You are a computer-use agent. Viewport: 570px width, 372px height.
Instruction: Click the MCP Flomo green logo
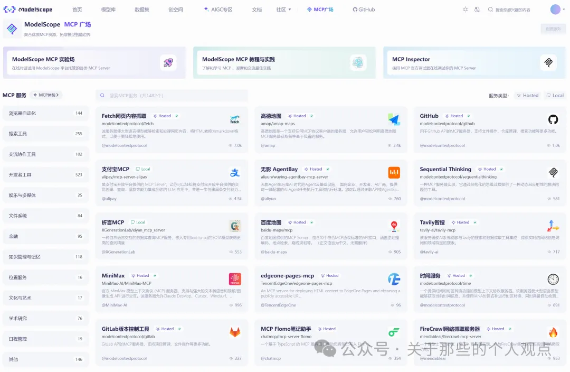[x=394, y=332]
